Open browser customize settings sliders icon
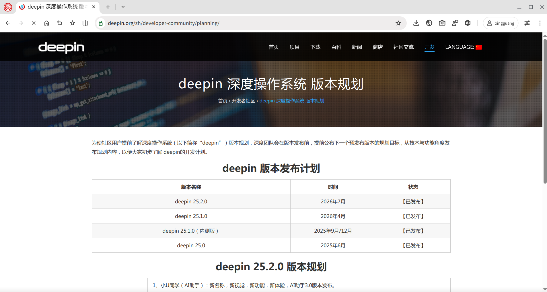This screenshot has height=292, width=547. pyautogui.click(x=527, y=23)
